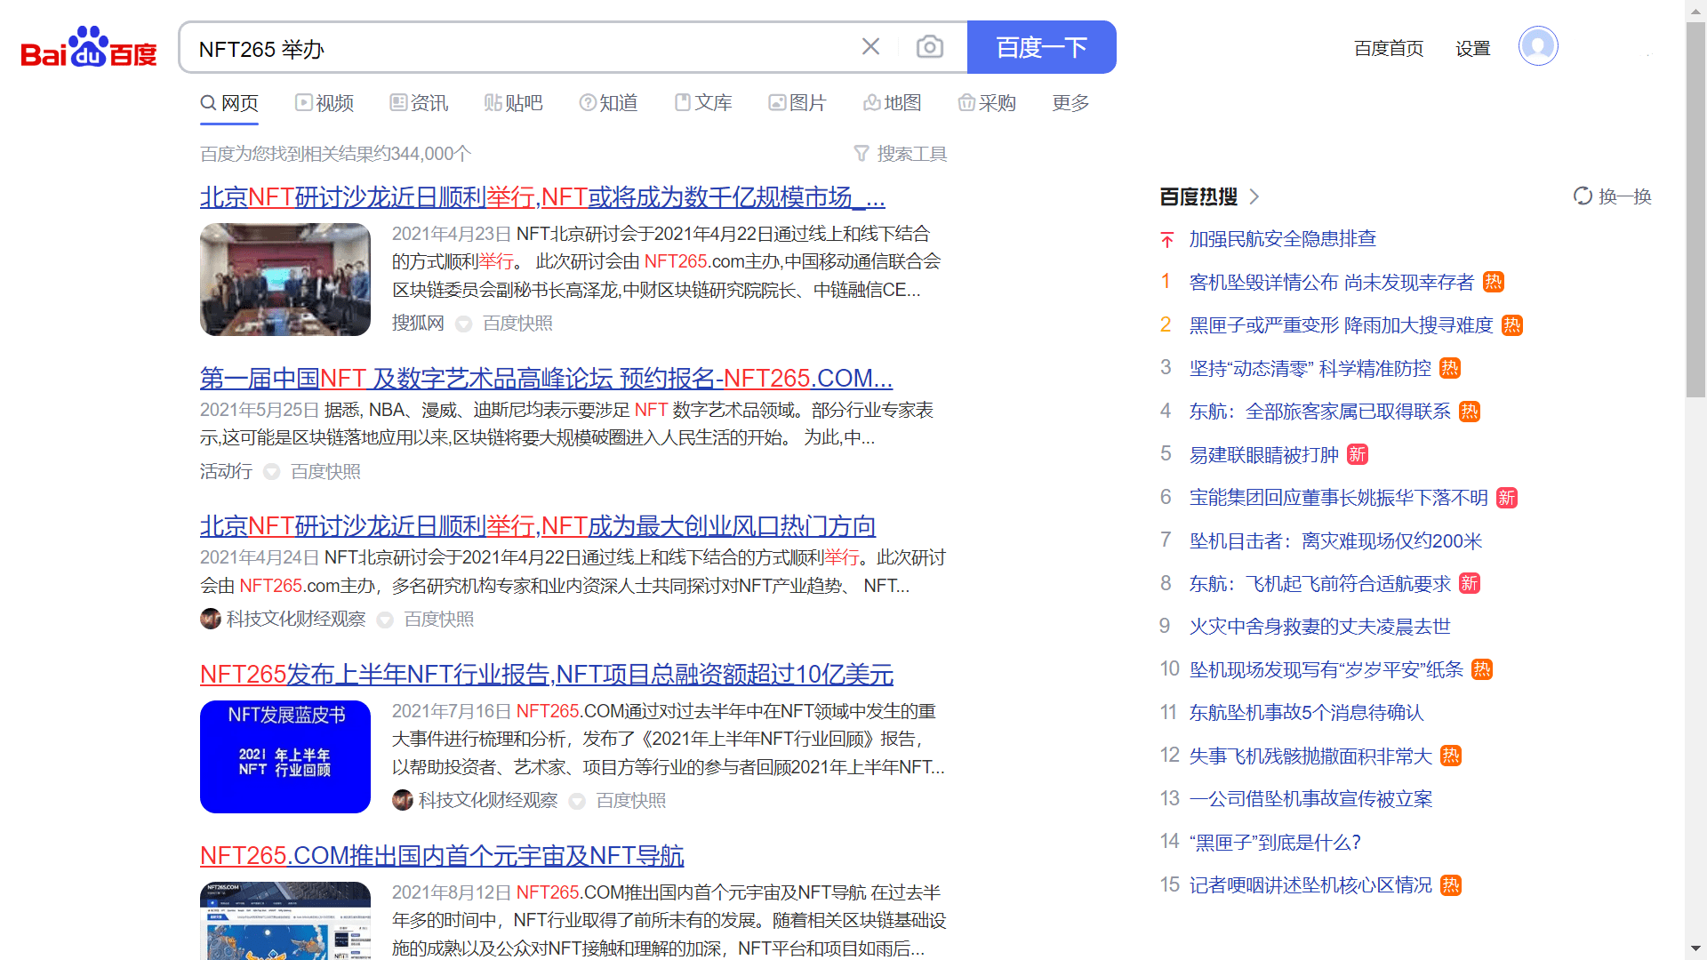Open hot topic 东航坠机事故5个消息待确认

click(1307, 712)
